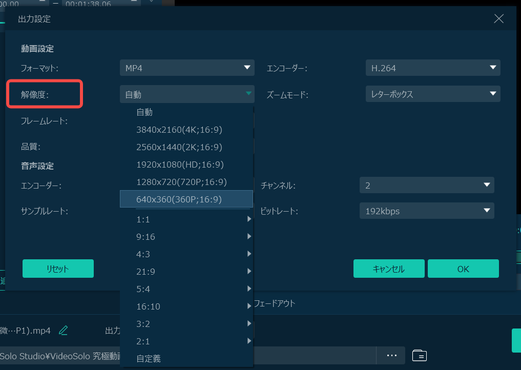
Task: Expand the 9:16 aspect ratio submenu
Action: (x=186, y=237)
